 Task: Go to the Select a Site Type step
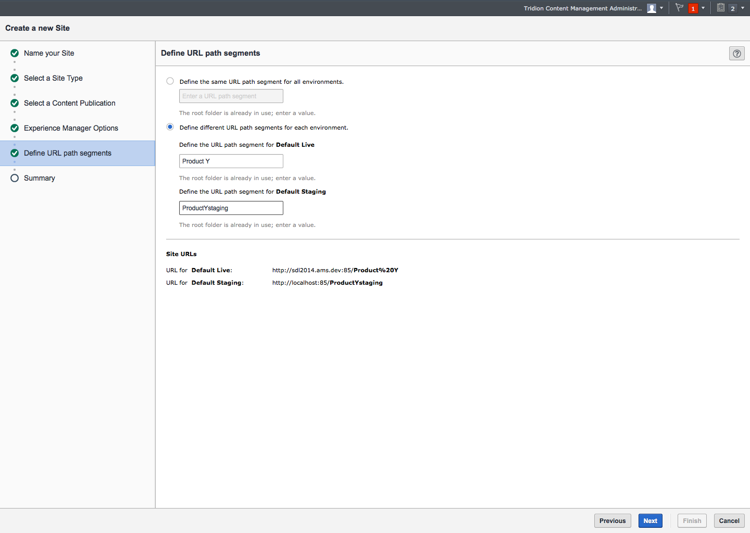click(x=53, y=78)
